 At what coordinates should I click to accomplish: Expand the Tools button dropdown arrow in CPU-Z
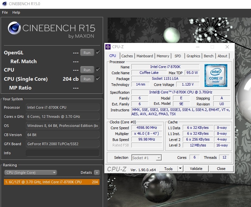click(180, 169)
